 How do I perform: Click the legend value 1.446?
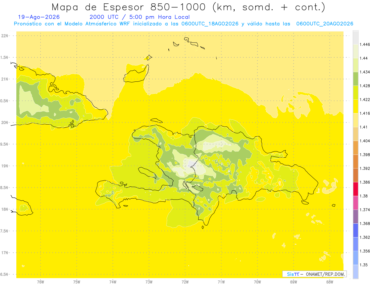pos(365,44)
